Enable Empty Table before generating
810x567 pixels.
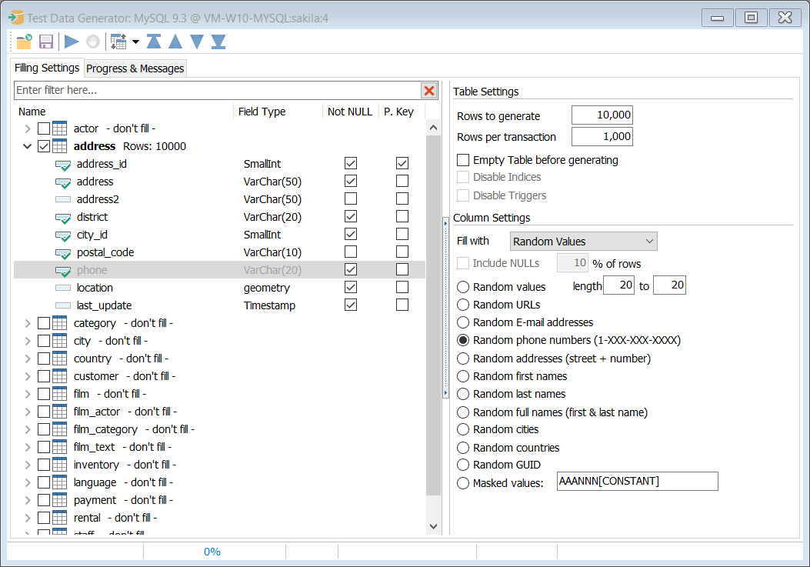tap(462, 160)
